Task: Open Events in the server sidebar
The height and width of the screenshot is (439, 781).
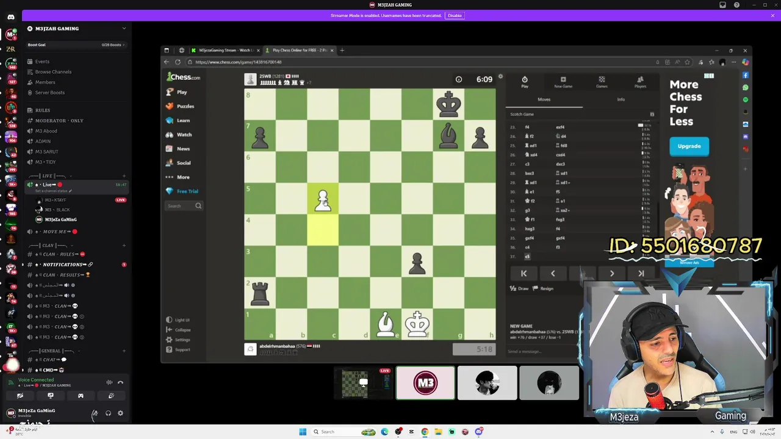Action: 42,62
